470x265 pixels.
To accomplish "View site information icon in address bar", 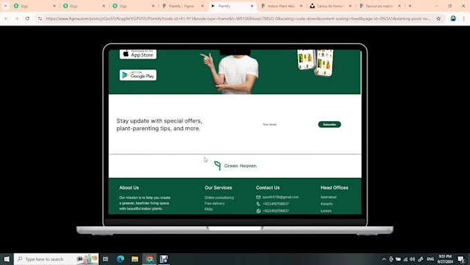I will [x=40, y=19].
